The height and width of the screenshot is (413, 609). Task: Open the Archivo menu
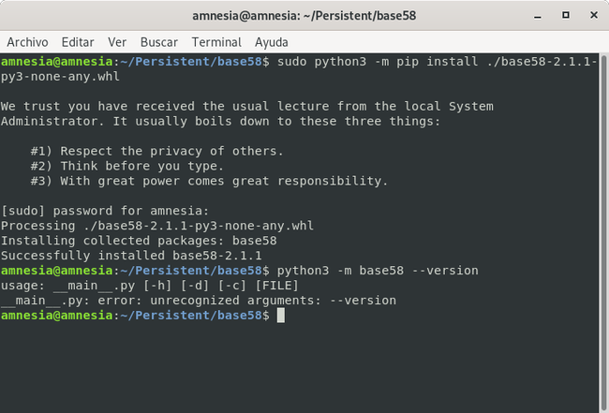(27, 42)
